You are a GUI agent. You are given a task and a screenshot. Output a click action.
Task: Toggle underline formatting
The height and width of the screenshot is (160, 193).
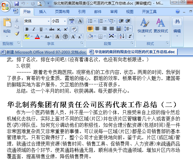click(x=41, y=29)
